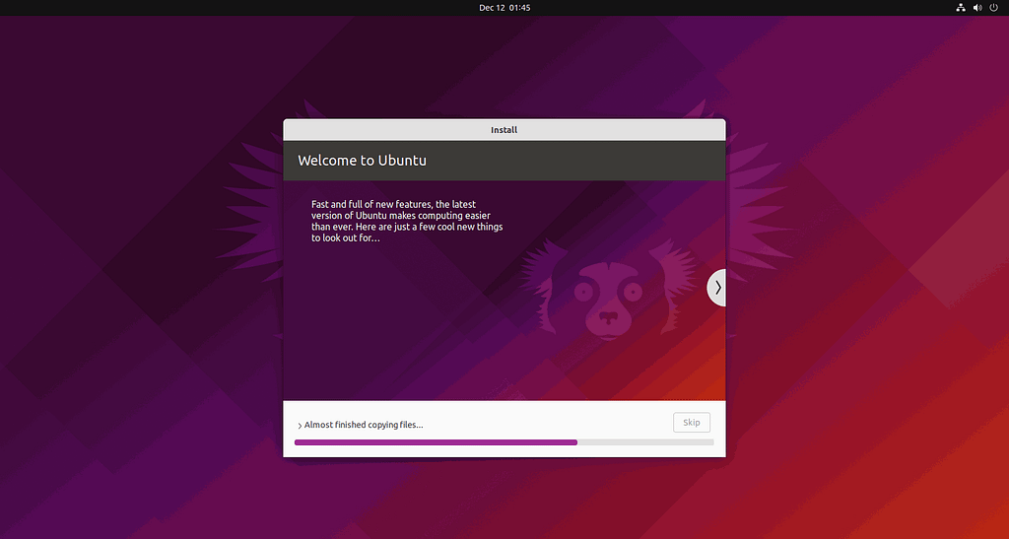Open the network status icon
The width and height of the screenshot is (1009, 539).
[x=960, y=8]
